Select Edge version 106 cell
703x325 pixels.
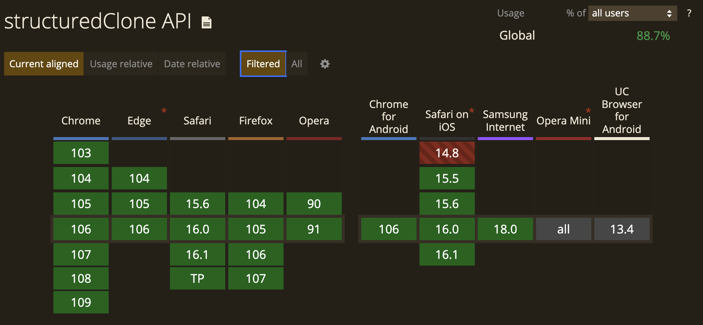click(139, 229)
